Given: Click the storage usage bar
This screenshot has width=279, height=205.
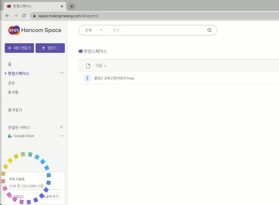Looking at the screenshot, I should tap(35, 190).
